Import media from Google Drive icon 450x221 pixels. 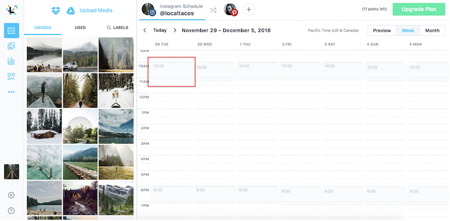(71, 11)
